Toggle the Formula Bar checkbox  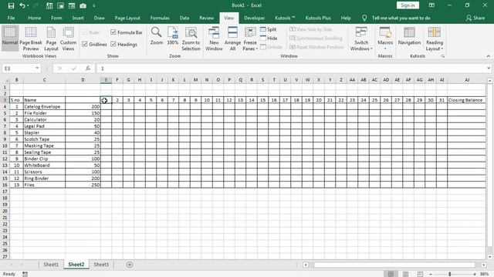pos(127,32)
